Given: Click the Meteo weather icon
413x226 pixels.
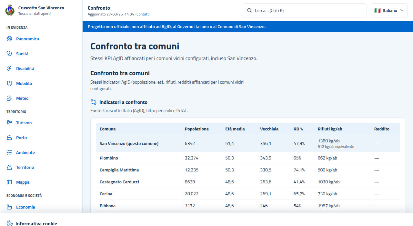Looking at the screenshot, I should pyautogui.click(x=9, y=98).
